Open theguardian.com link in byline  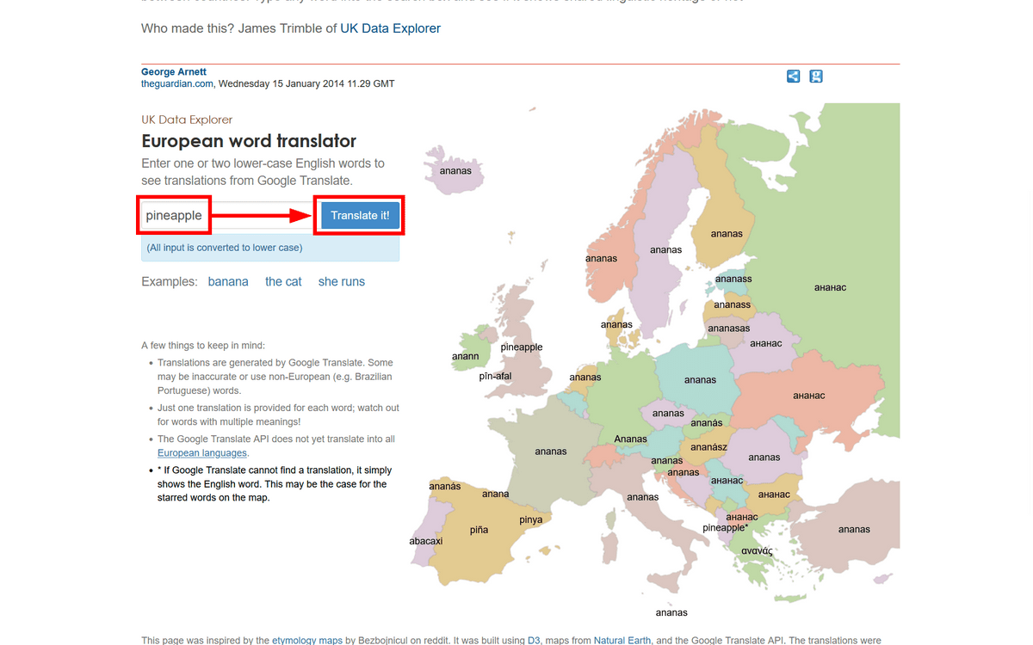pyautogui.click(x=177, y=84)
